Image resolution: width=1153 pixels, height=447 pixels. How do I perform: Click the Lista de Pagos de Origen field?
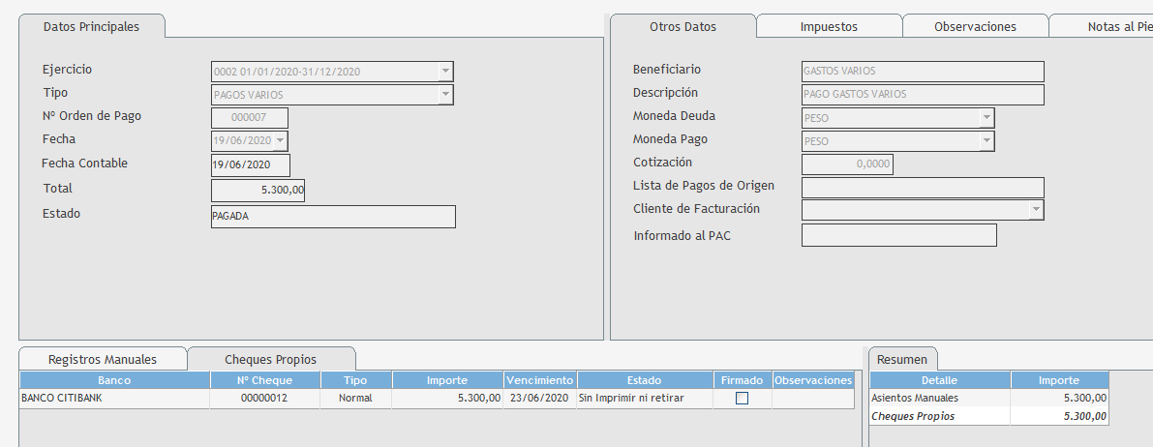coord(923,188)
